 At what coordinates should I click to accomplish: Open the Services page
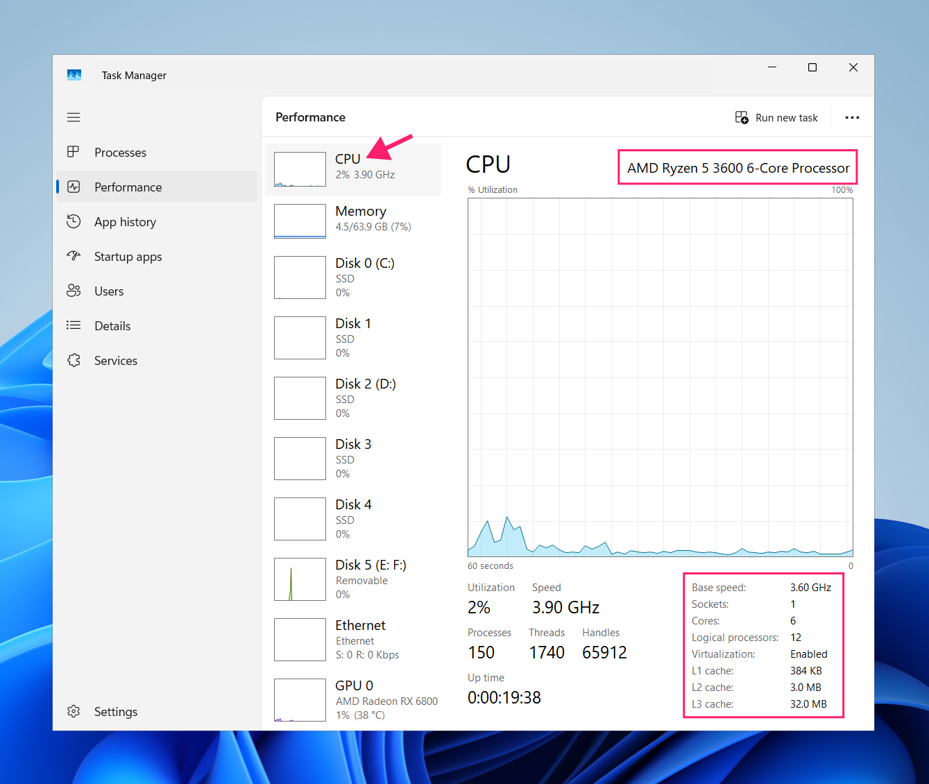(116, 360)
